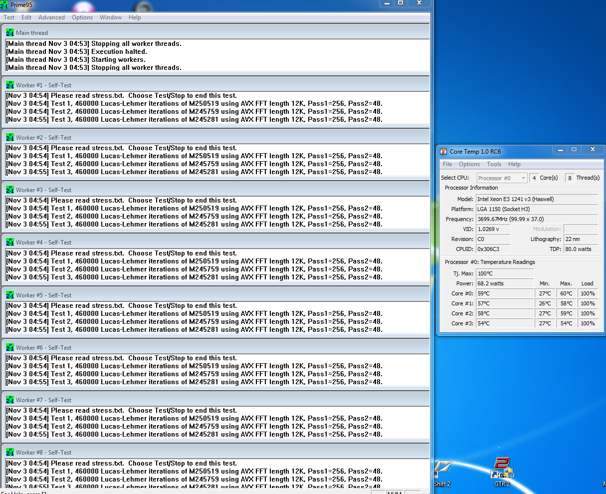606x494 pixels.
Task: Expand the Select CPU Processor #0 dropdown
Action: pos(502,178)
